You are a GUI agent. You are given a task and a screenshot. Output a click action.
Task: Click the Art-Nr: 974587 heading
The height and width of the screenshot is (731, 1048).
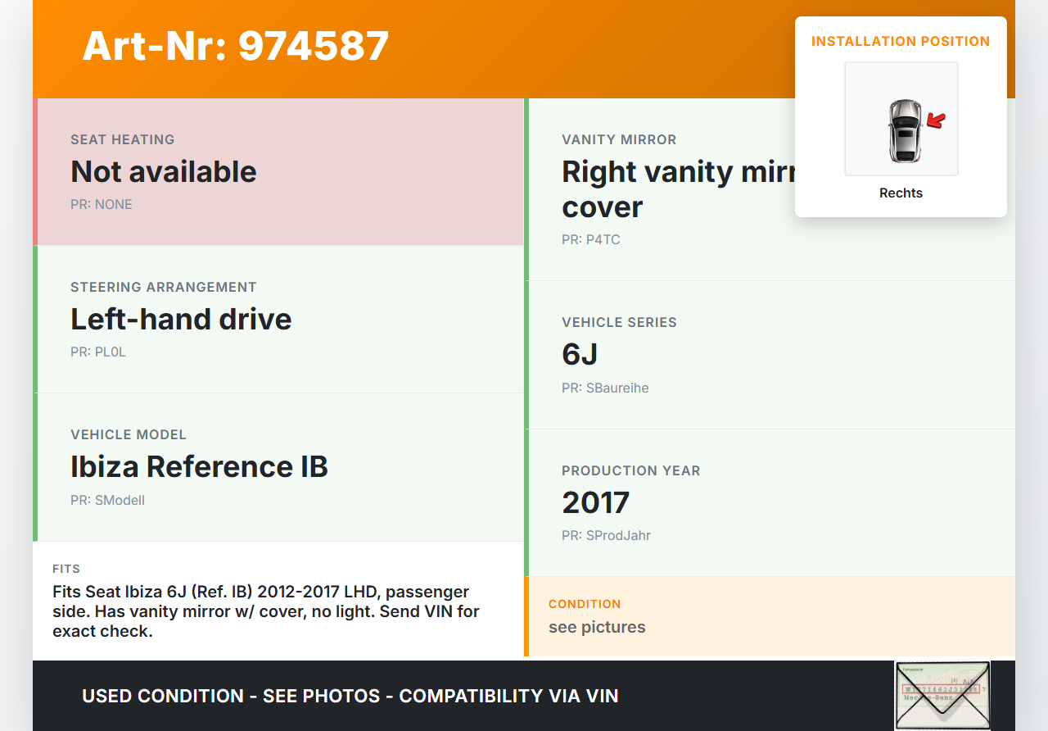236,46
